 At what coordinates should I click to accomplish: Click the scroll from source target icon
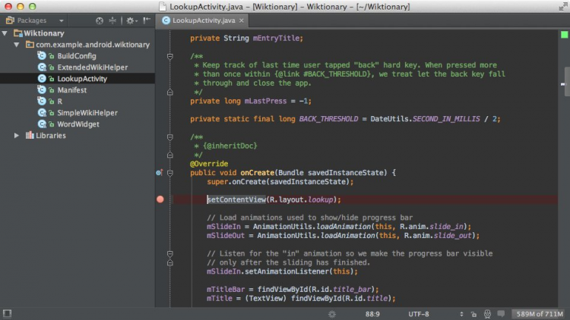(x=99, y=20)
